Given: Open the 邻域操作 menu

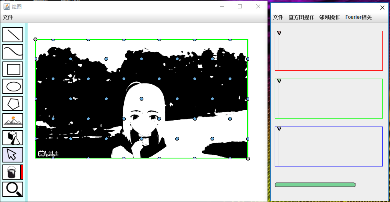Looking at the screenshot, I should [x=330, y=17].
